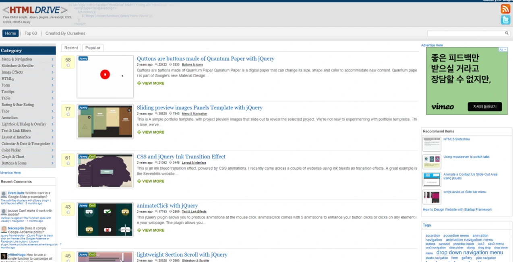Screen dimensions: 513x262
Task: Click Brett Baltz's avatar in Recent Comments
Action: (4, 195)
